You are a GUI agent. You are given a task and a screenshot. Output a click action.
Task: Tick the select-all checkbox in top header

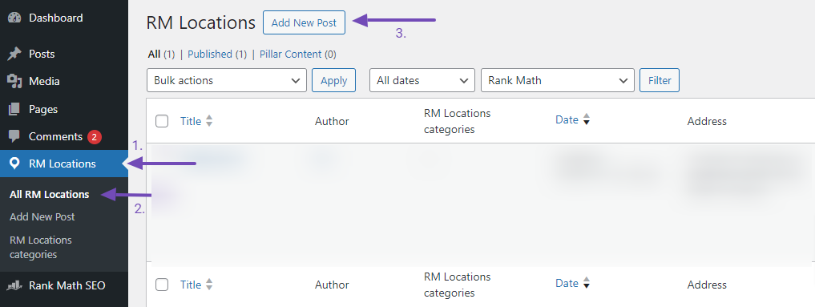pos(162,121)
